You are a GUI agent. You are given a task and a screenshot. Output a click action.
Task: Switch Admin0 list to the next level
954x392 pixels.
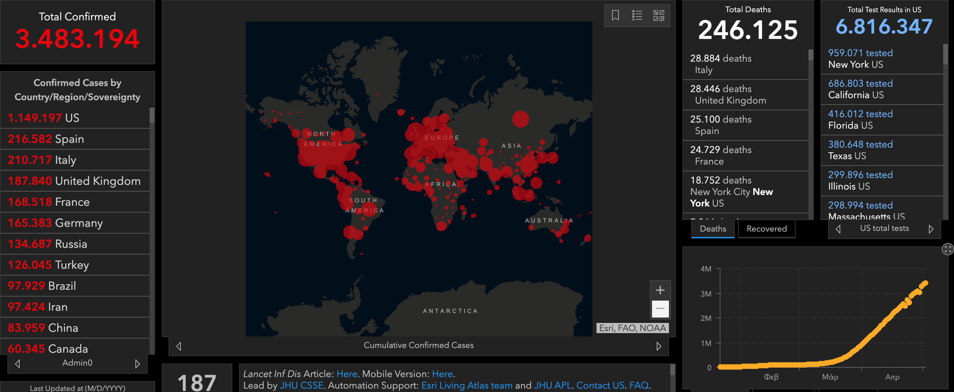pos(137,364)
